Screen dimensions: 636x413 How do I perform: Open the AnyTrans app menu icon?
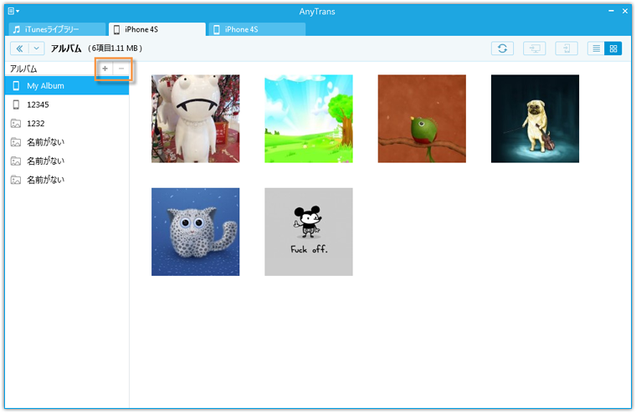[13, 11]
